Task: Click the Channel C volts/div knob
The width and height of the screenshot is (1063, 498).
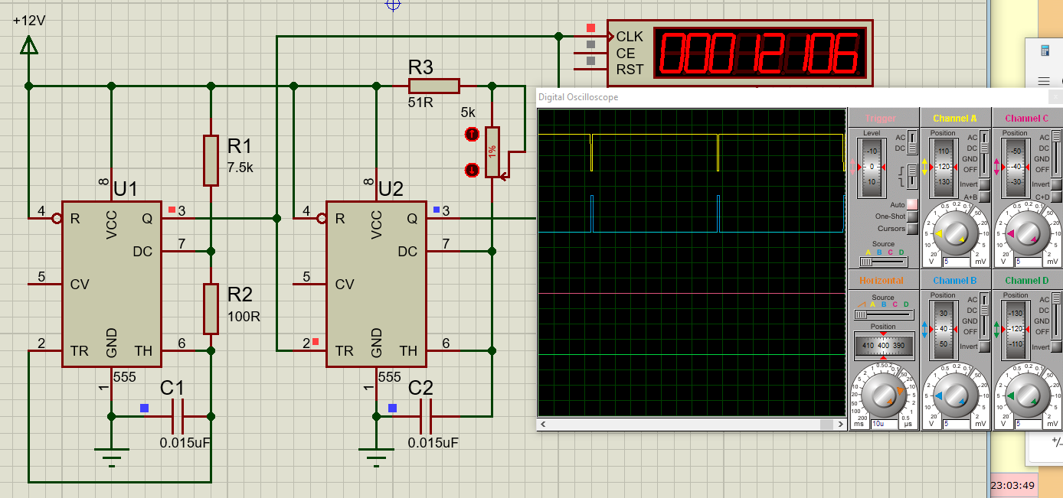Action: pyautogui.click(x=1027, y=234)
